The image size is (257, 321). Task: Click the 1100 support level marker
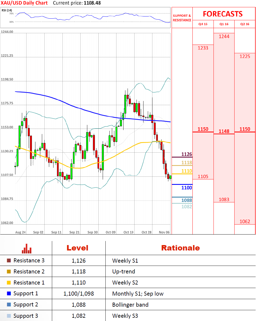pos(186,188)
